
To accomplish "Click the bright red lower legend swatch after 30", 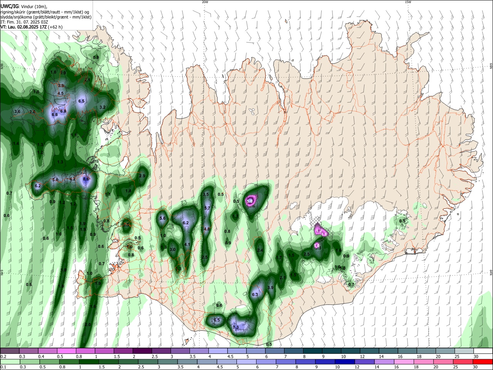I will [x=482, y=362].
